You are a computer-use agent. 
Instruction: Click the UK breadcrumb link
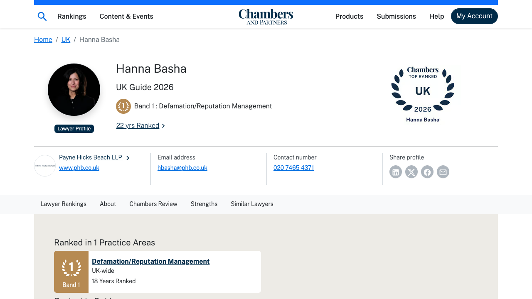[x=66, y=39]
